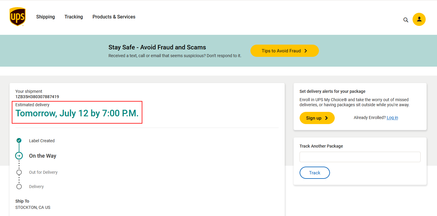Open the Shipping menu

46,17
